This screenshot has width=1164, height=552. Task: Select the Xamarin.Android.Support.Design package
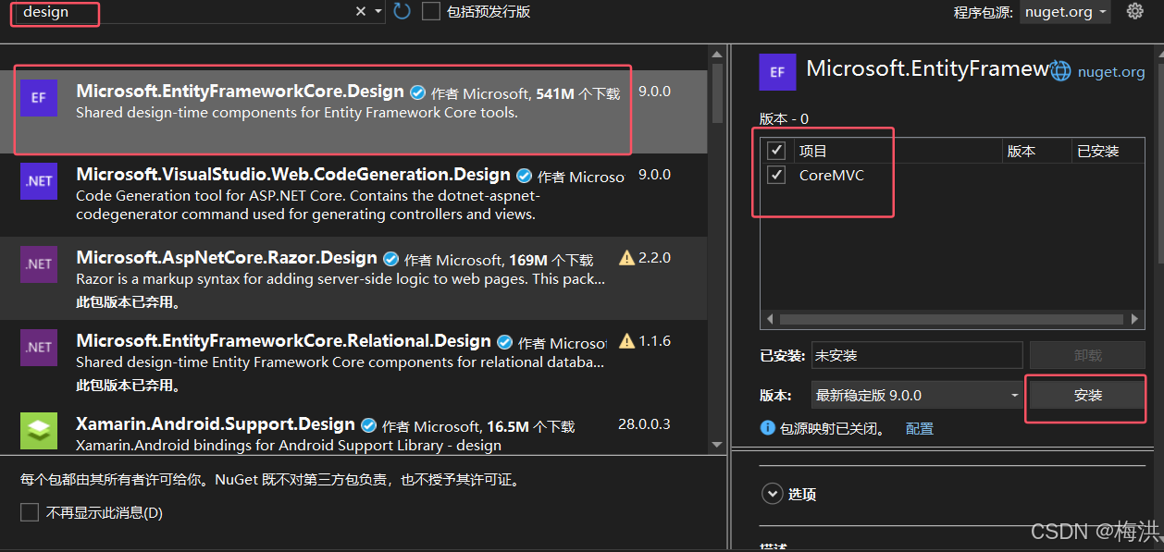point(353,429)
